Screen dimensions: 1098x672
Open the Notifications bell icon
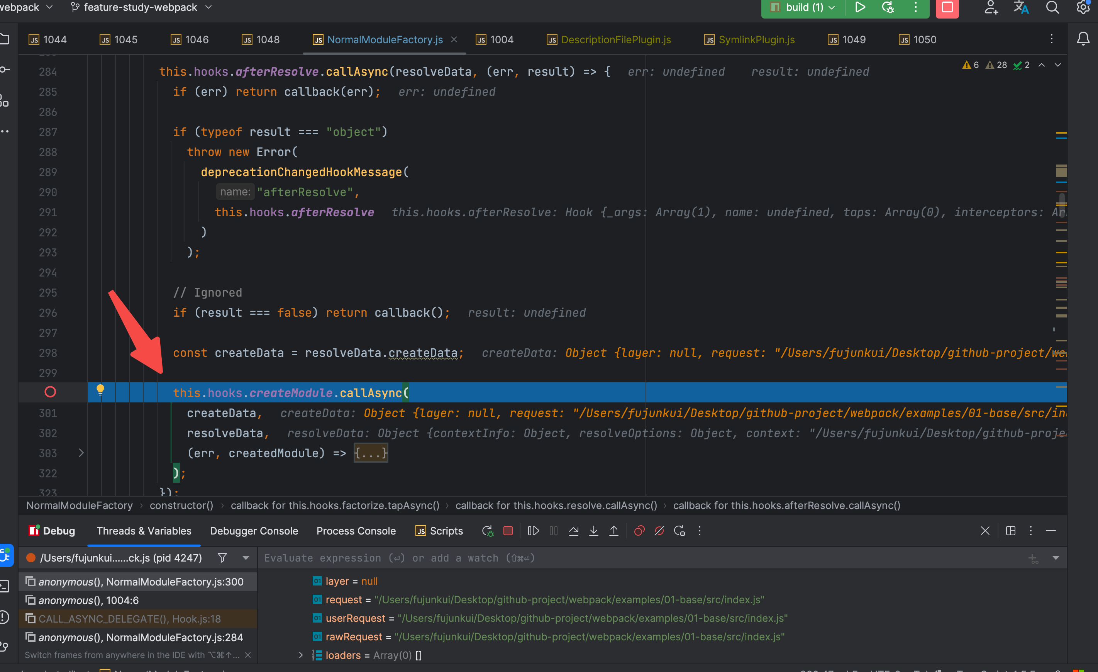pos(1083,39)
